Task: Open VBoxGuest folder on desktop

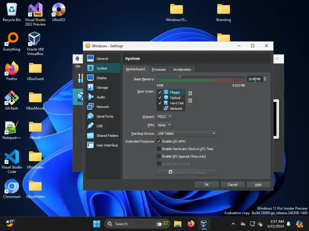Action: click(35, 71)
